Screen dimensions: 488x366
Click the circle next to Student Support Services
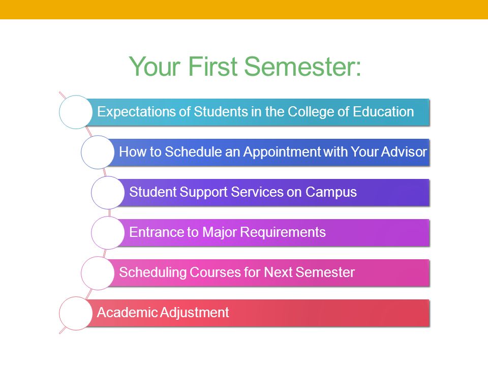[x=108, y=192]
